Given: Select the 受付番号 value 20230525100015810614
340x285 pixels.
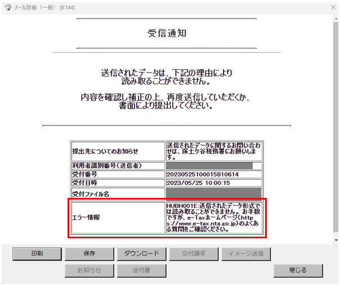Looking at the screenshot, I should click(202, 174).
